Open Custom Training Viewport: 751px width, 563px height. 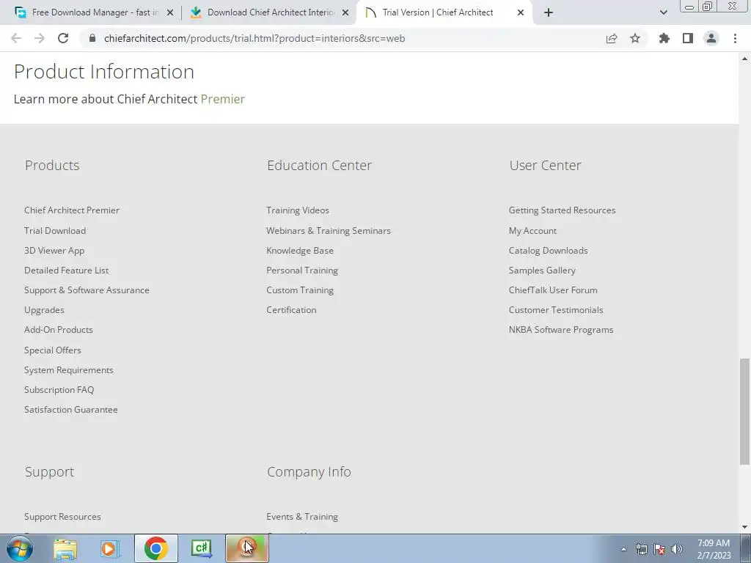[300, 290]
